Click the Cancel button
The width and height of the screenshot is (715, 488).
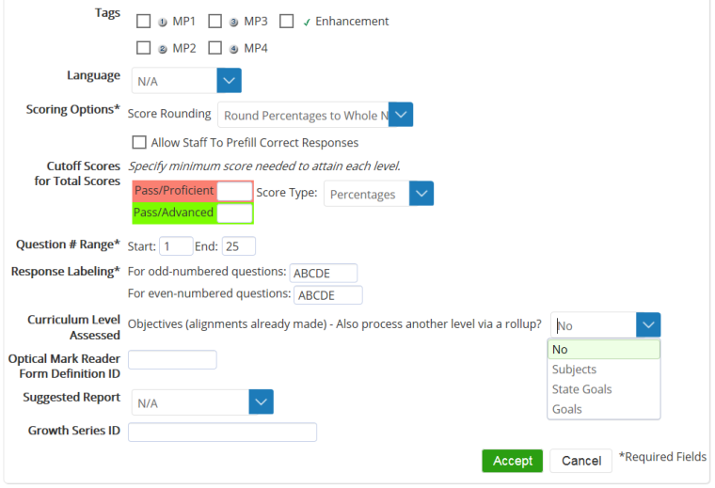click(x=580, y=461)
